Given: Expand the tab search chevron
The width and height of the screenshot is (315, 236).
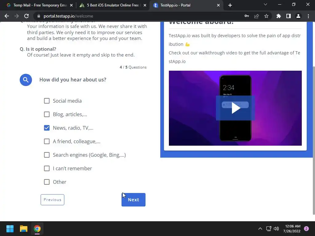Looking at the screenshot, I should (265, 4).
